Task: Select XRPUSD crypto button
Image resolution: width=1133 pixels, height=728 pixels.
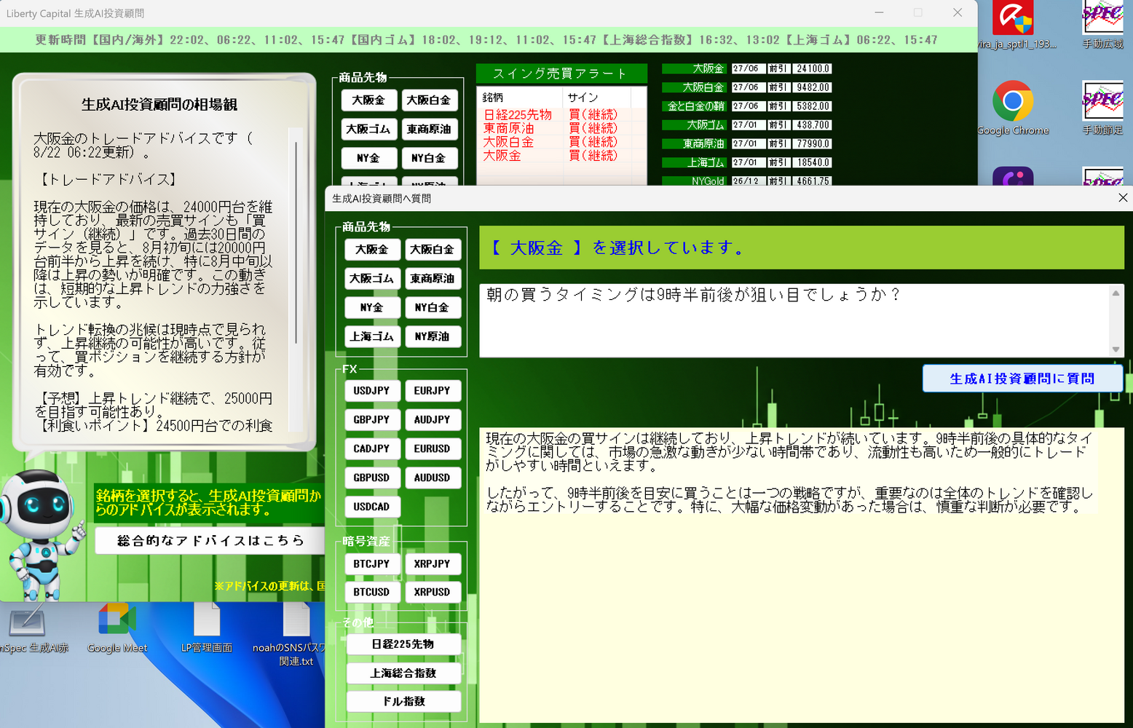Action: (432, 593)
